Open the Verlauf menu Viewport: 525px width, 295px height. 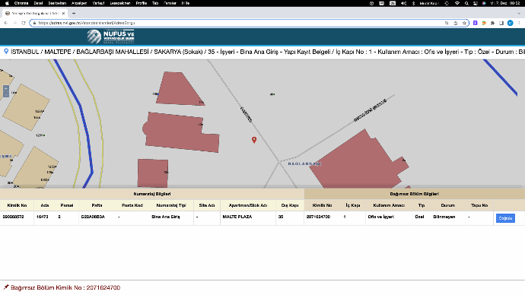click(98, 3)
